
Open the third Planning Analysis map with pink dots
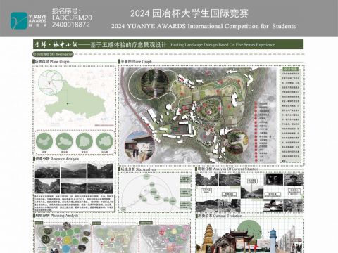point(165,238)
